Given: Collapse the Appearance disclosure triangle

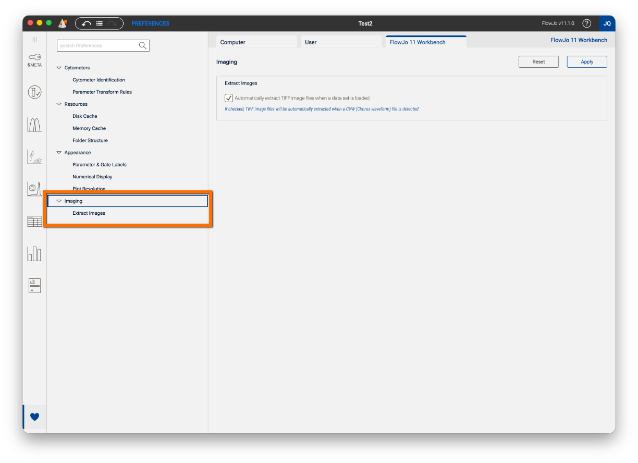Looking at the screenshot, I should click(x=59, y=153).
